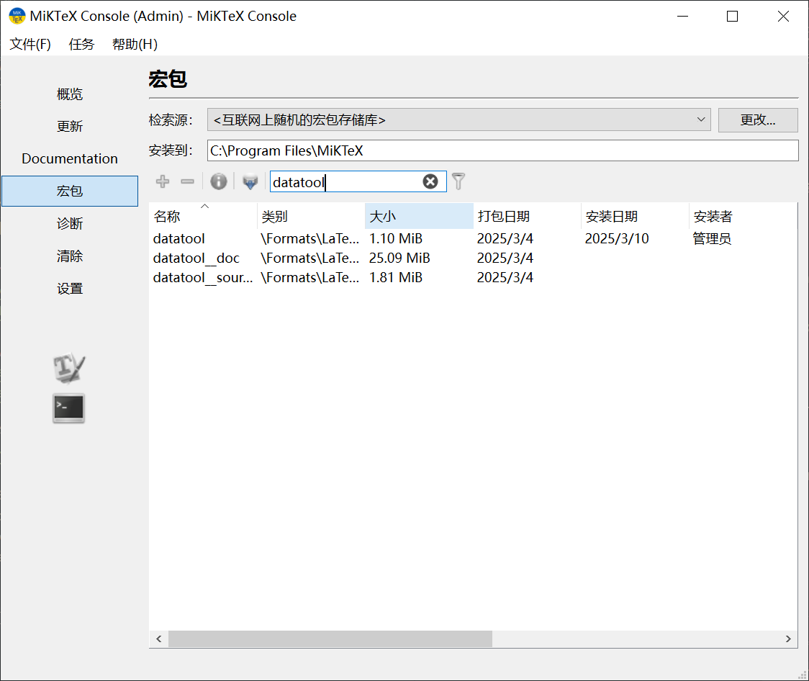
Task: Open the 帮助(H) menu
Action: tap(135, 45)
